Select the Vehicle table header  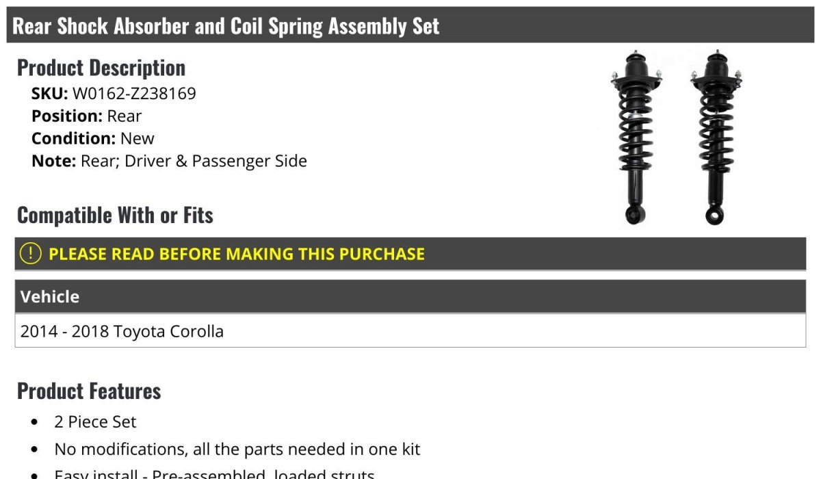tap(410, 296)
